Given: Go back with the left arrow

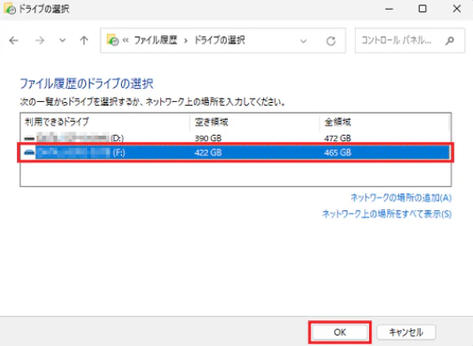Looking at the screenshot, I should click(13, 40).
